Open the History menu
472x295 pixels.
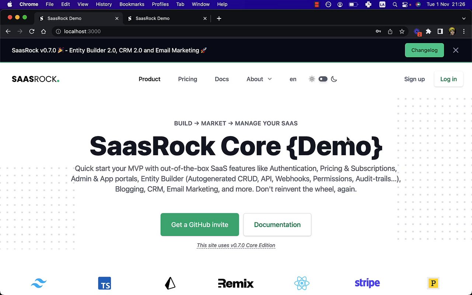104,4
